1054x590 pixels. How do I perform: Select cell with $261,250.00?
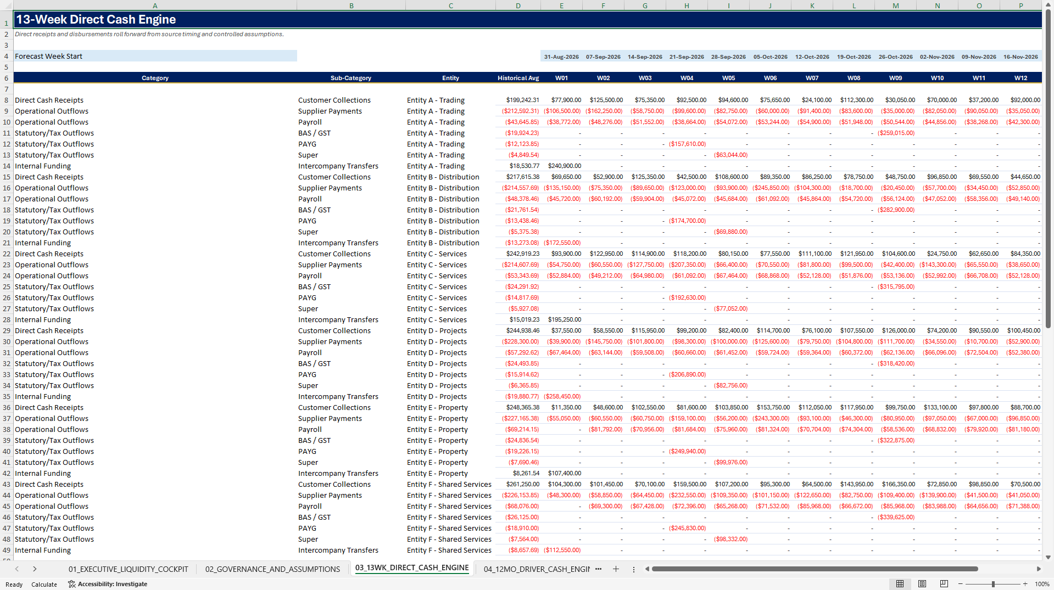pyautogui.click(x=518, y=484)
